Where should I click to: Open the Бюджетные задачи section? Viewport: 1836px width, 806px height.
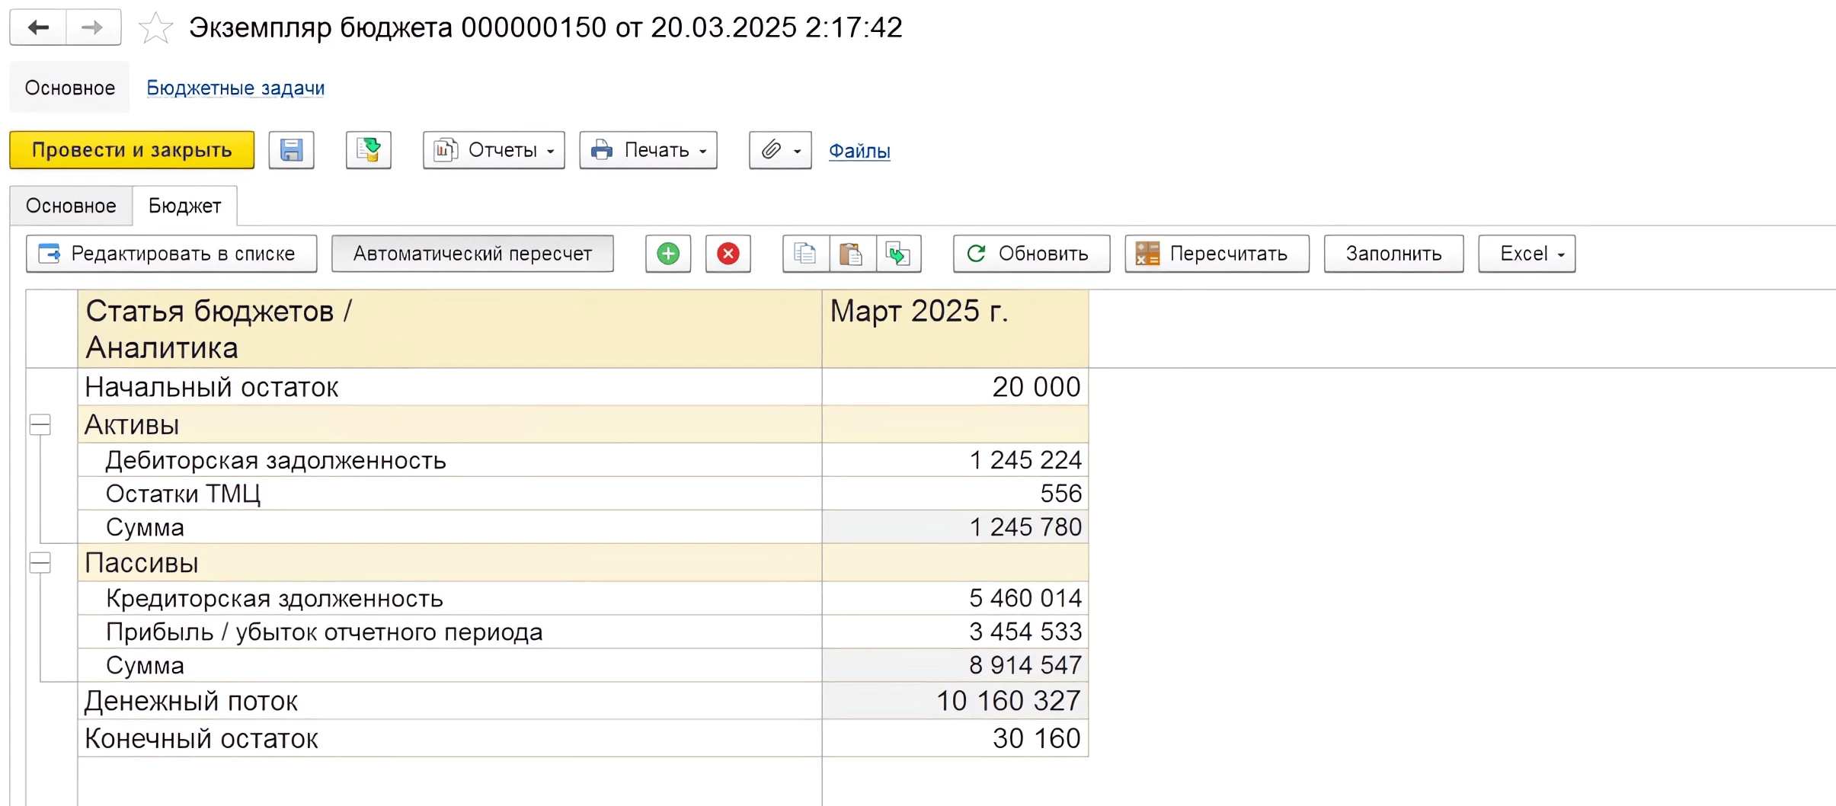(235, 88)
